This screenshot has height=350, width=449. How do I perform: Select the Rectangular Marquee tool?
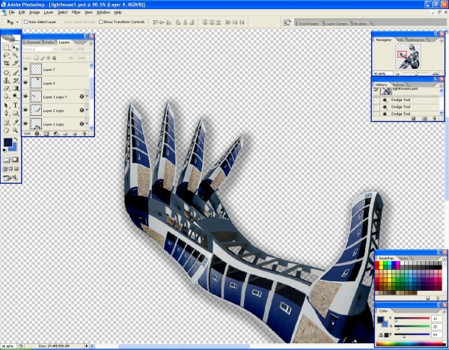[x=6, y=48]
